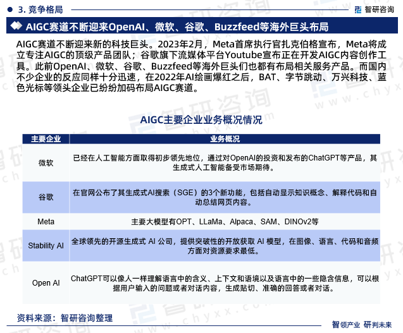The width and height of the screenshot is (403, 333).
Task: Click the banner title 'AIGC赛道不断迎来OpenAI、微软…'
Action: click(177, 27)
